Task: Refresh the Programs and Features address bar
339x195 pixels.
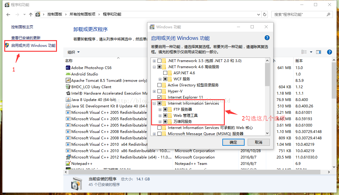Action: click(x=265, y=15)
